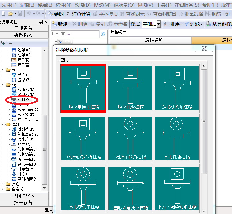Expand the 自定义 folder node
232x214 pixels.
pos(2,189)
